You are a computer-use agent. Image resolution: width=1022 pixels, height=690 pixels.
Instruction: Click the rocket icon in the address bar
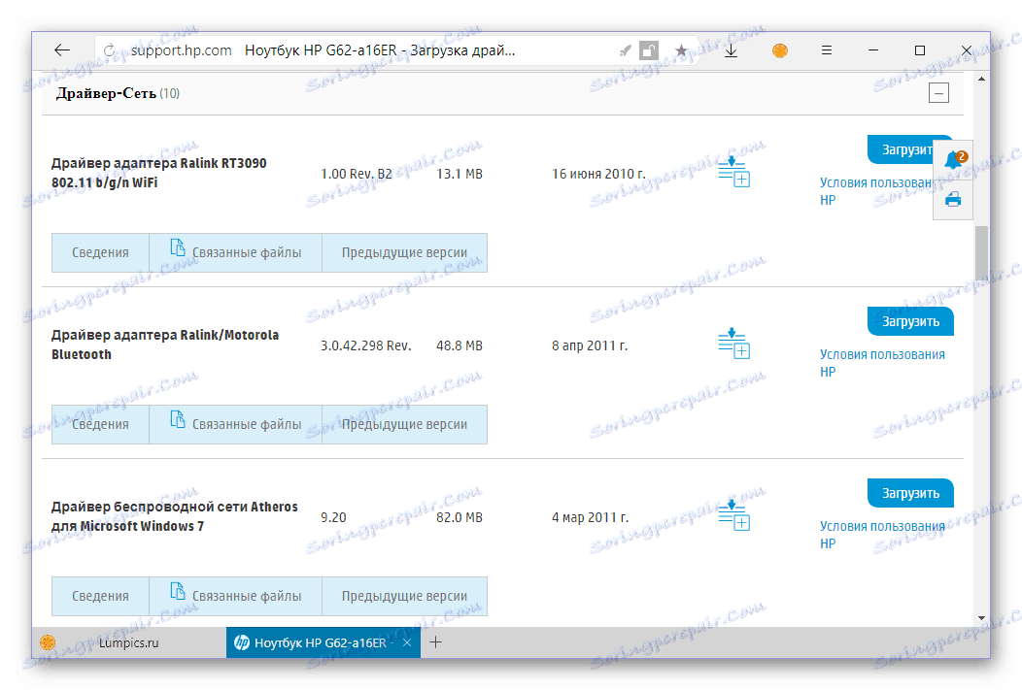pos(626,49)
